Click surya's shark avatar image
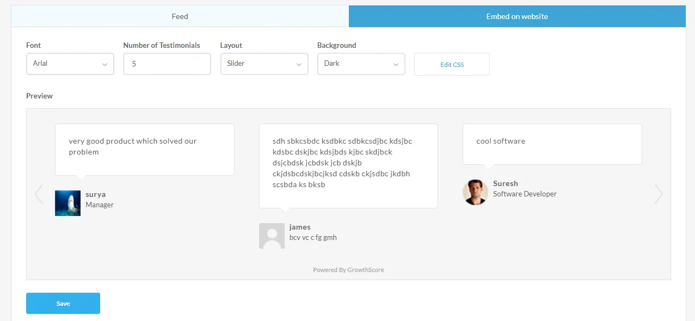 point(68,203)
